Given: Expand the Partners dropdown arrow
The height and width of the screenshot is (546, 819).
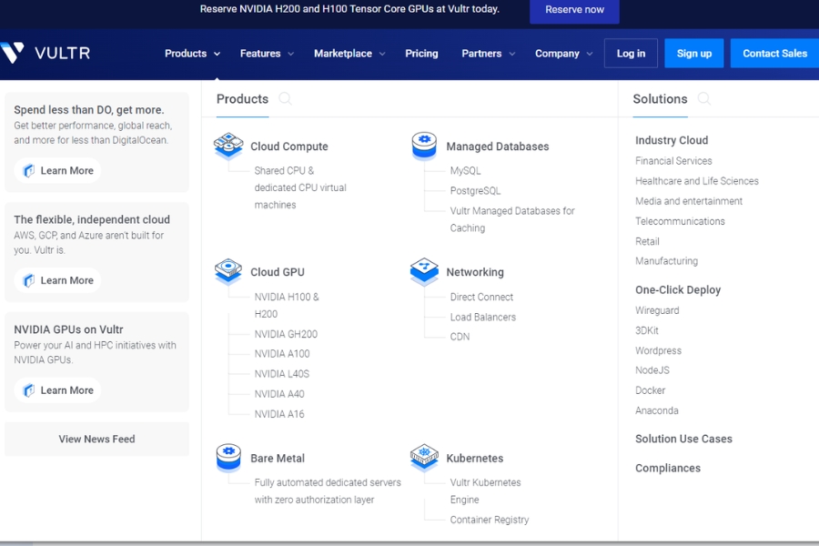Looking at the screenshot, I should 511,54.
